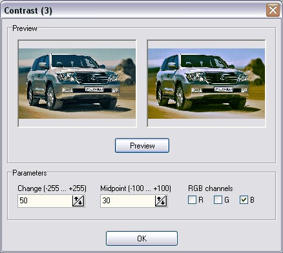Click the Preview button

(142, 146)
